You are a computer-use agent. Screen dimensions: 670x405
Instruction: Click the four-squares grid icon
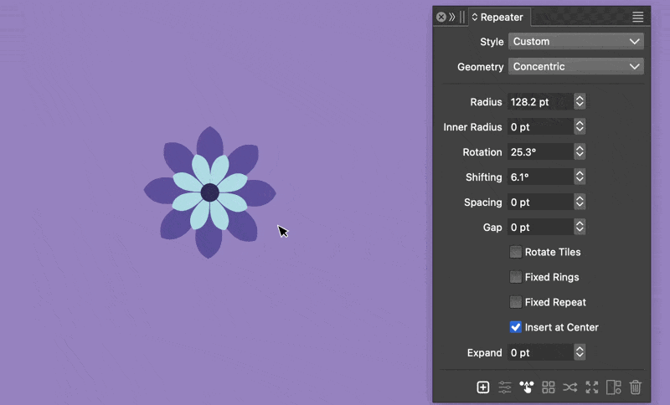pos(549,387)
